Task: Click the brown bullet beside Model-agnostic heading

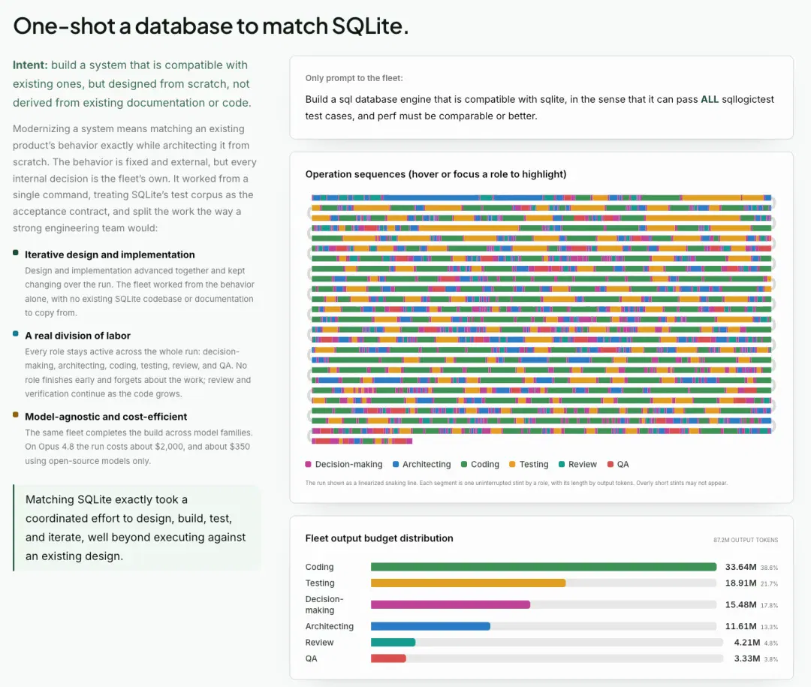Action: pos(16,415)
